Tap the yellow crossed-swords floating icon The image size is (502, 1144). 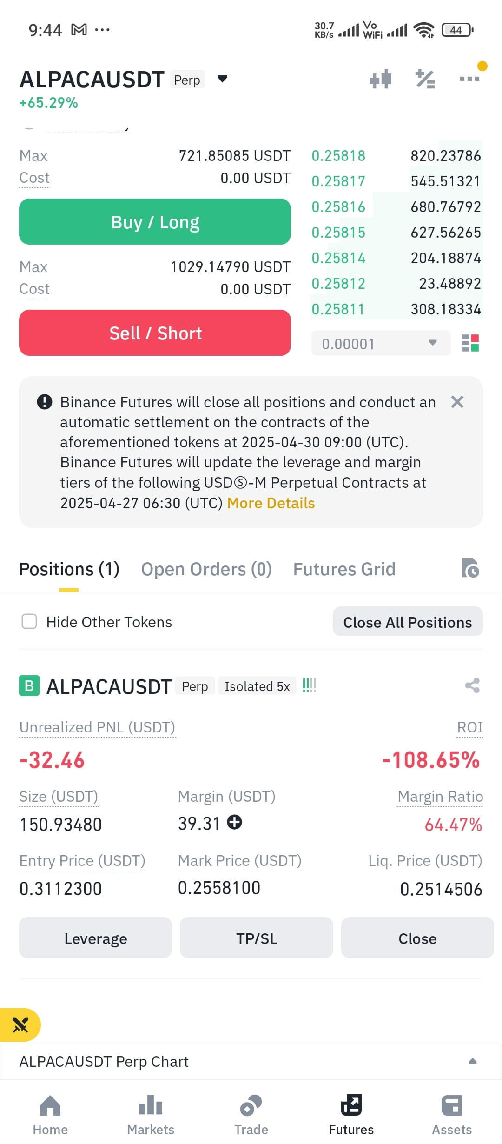click(20, 1024)
